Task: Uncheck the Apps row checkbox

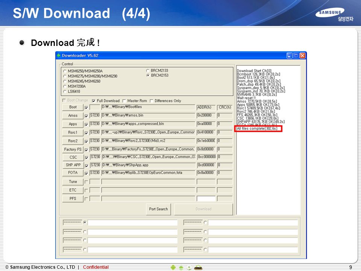Action: click(86, 125)
